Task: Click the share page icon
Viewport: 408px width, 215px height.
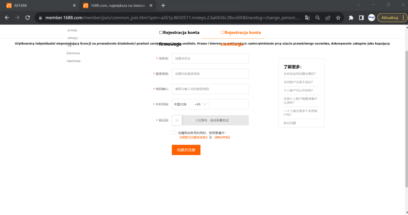Action: click(328, 17)
